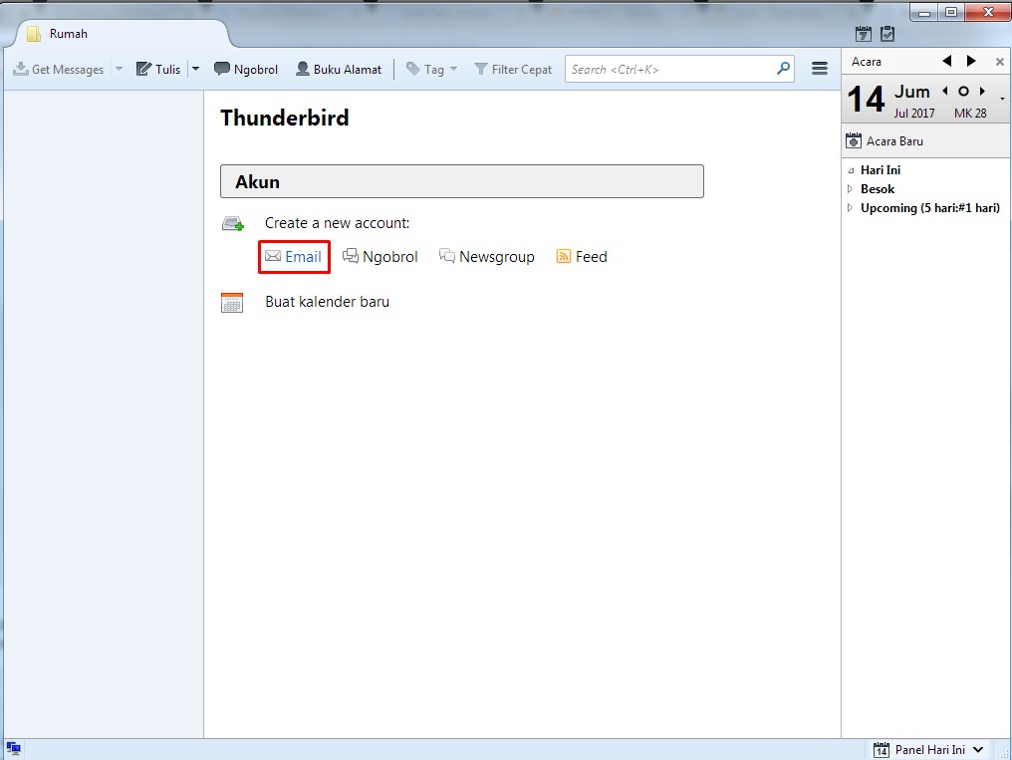Click the calendar icon in Panel Hari Ini
This screenshot has height=760, width=1012.
(881, 749)
